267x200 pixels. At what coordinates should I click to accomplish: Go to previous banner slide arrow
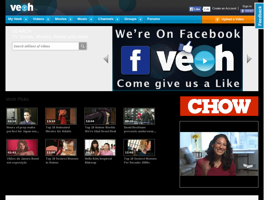click(x=106, y=59)
